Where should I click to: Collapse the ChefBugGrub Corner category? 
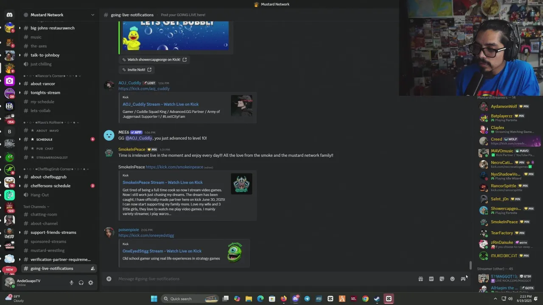(56, 169)
